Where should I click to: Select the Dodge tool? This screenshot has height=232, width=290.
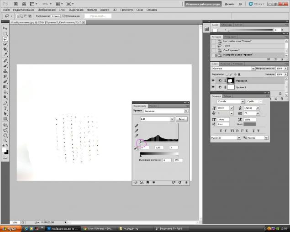[5, 97]
